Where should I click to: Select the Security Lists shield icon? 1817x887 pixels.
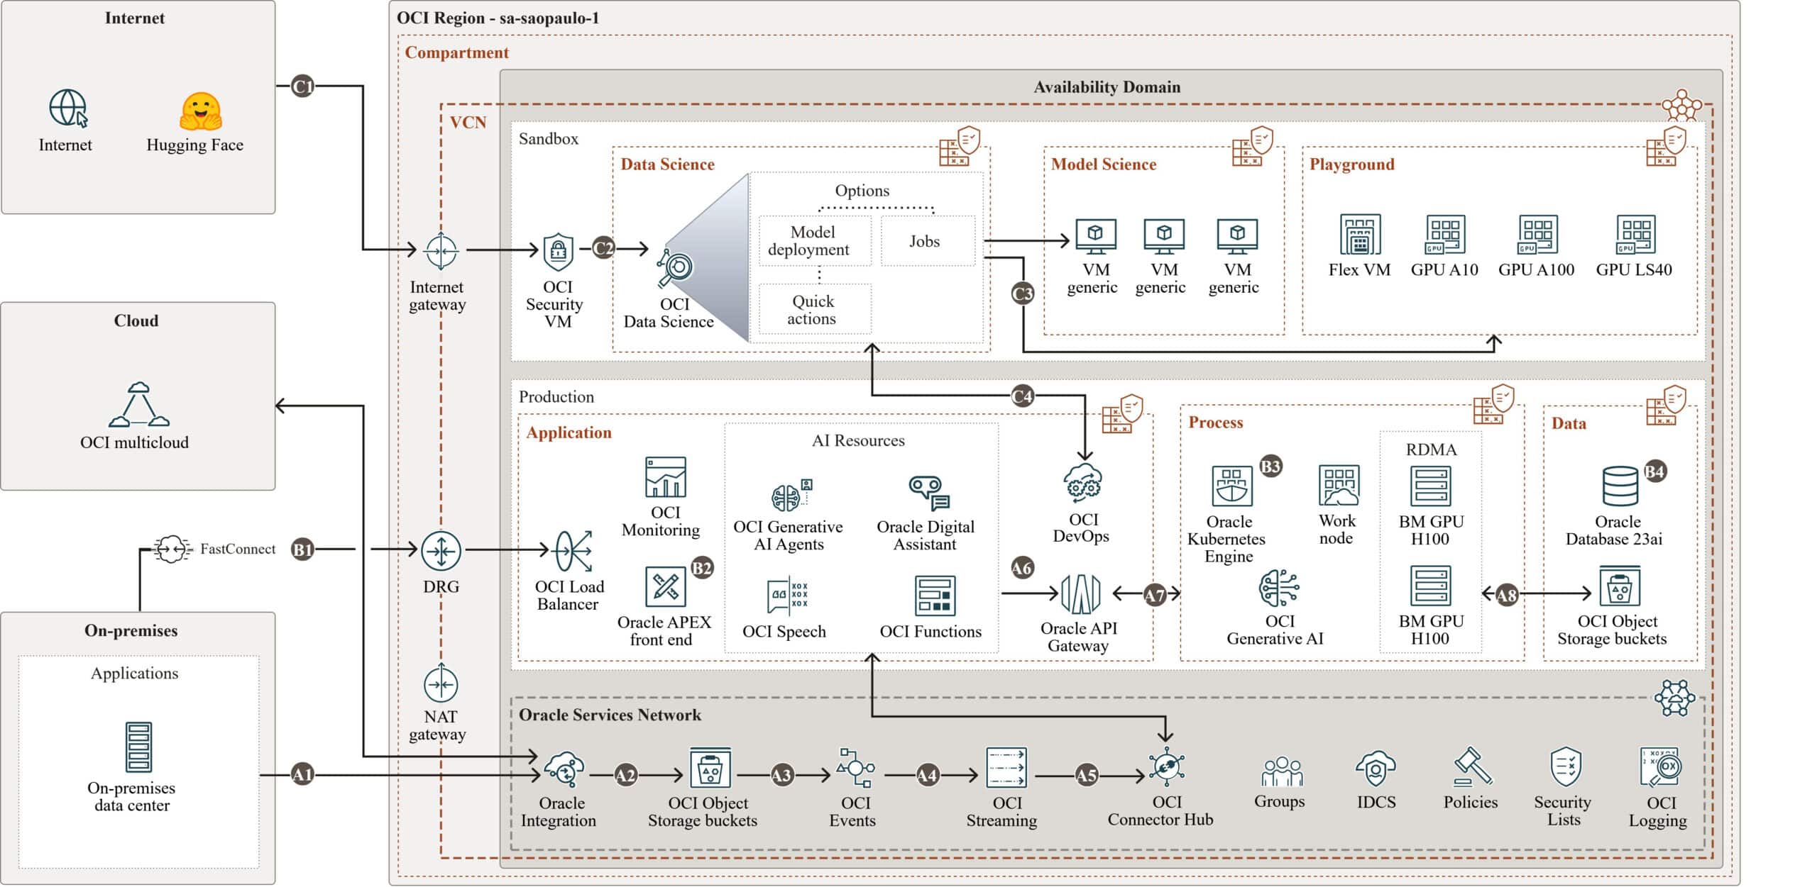[1566, 767]
